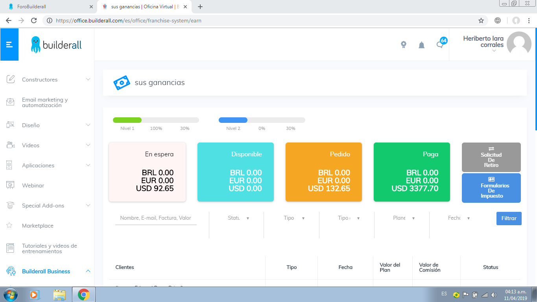The image size is (537, 302).
Task: Toggle the blue hamburger sidebar menu
Action: point(9,44)
